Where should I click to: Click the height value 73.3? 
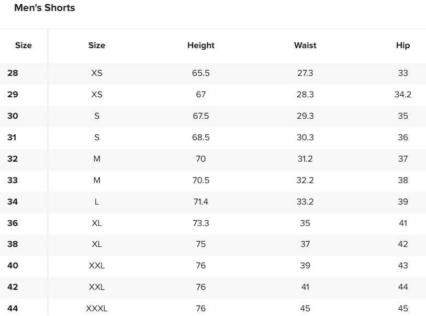[x=200, y=223]
